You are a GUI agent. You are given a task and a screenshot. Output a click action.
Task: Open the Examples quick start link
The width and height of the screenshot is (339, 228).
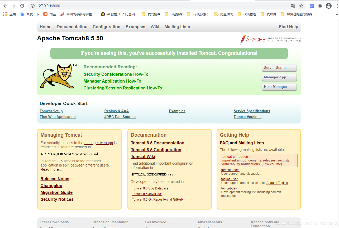(177, 111)
